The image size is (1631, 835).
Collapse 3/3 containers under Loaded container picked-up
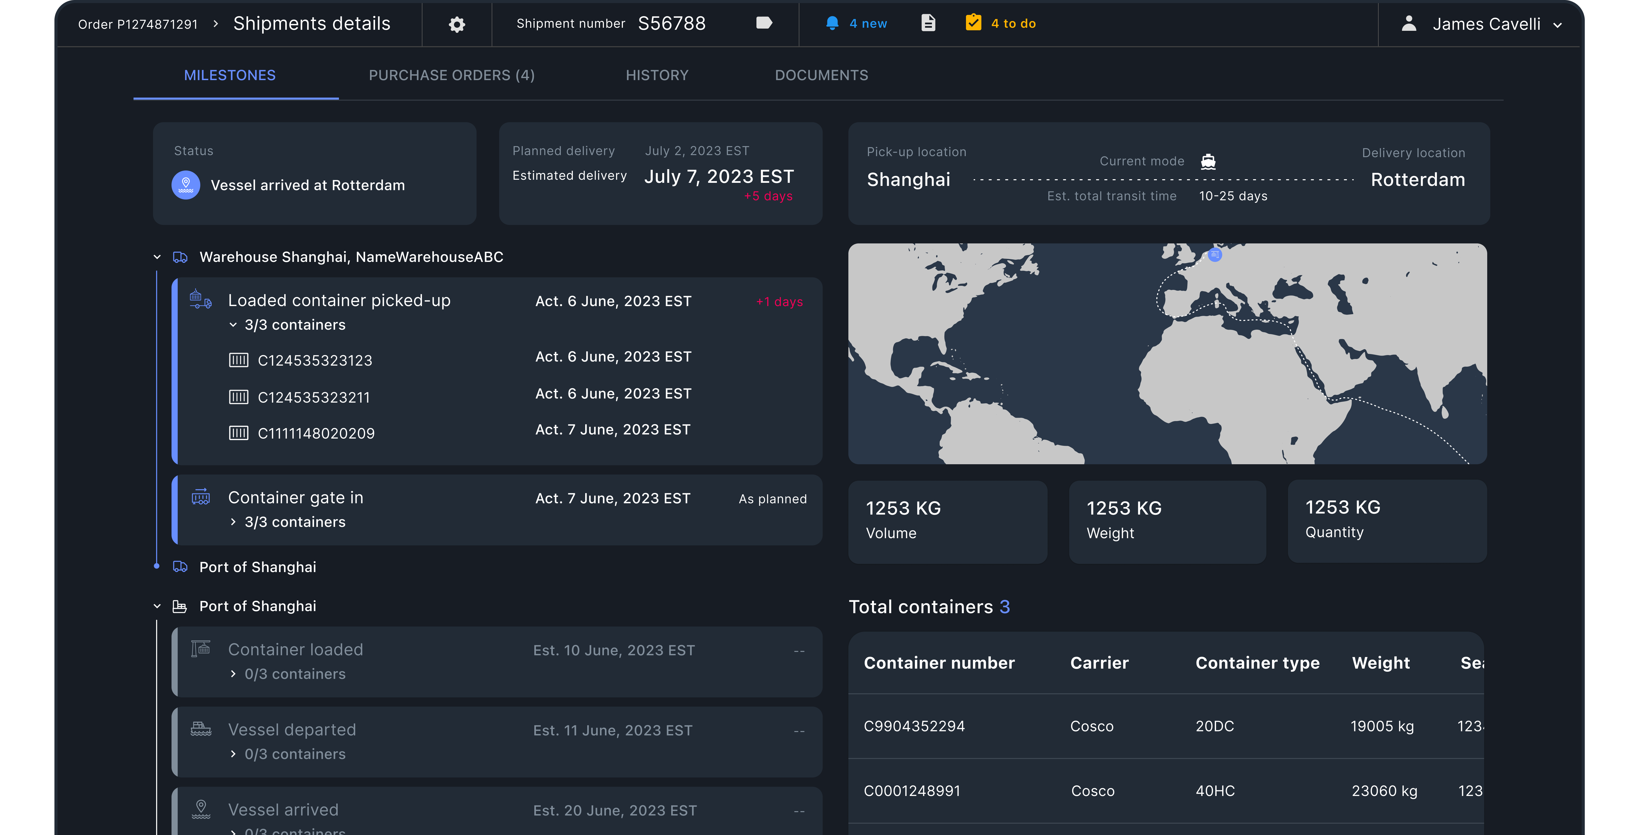[233, 325]
